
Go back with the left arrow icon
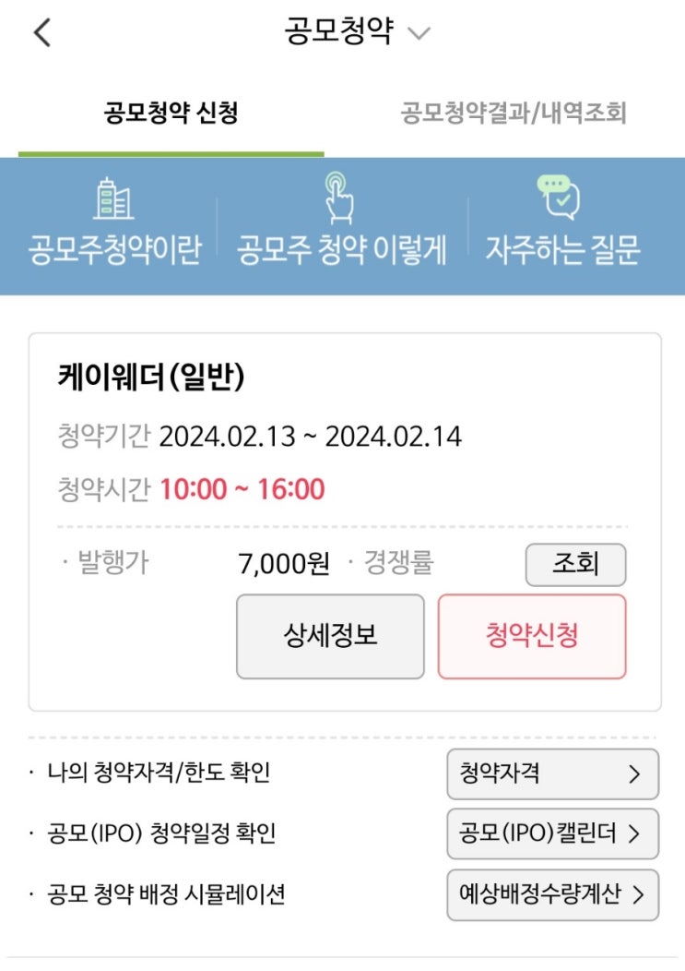41,32
